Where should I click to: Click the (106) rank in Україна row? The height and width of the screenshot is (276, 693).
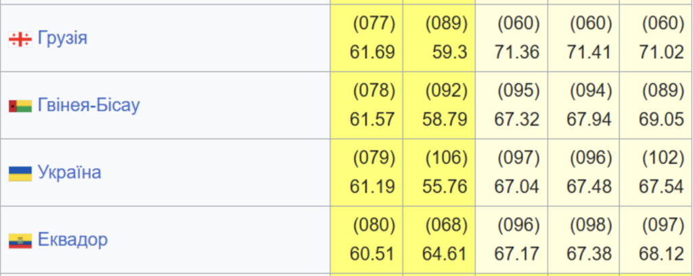coord(446,158)
